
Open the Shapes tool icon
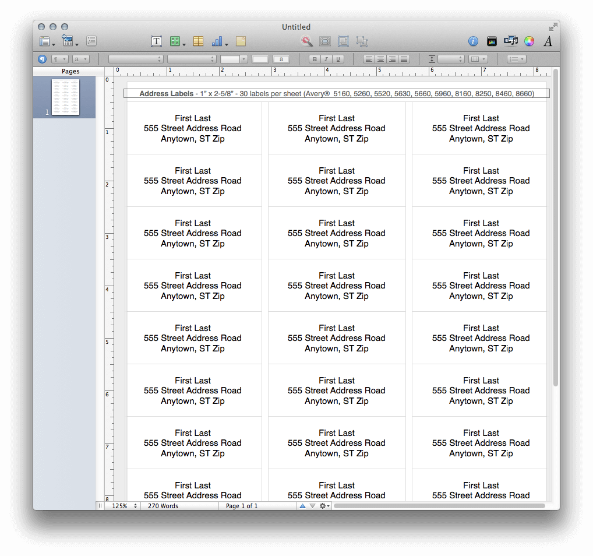[177, 41]
